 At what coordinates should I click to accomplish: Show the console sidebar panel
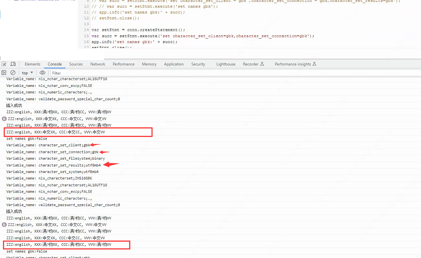click(4, 73)
